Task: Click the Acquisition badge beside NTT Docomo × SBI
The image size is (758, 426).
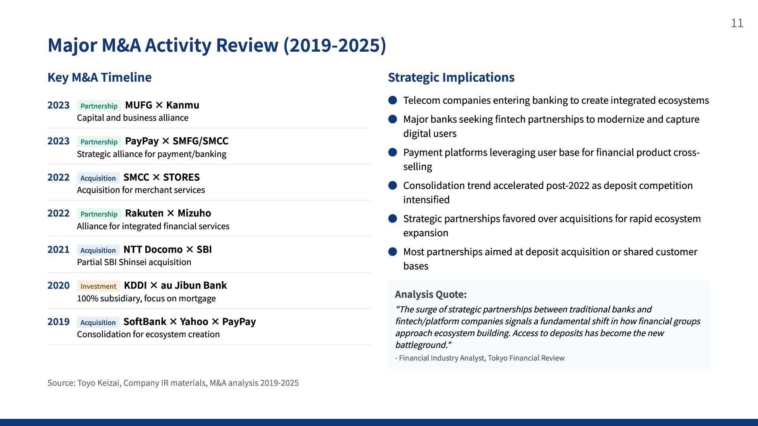Action: pyautogui.click(x=98, y=250)
